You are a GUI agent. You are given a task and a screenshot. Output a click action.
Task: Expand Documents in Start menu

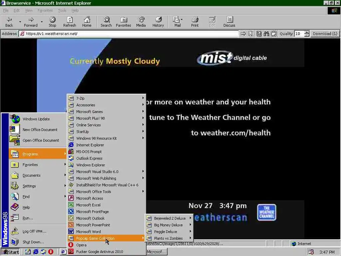click(38, 175)
